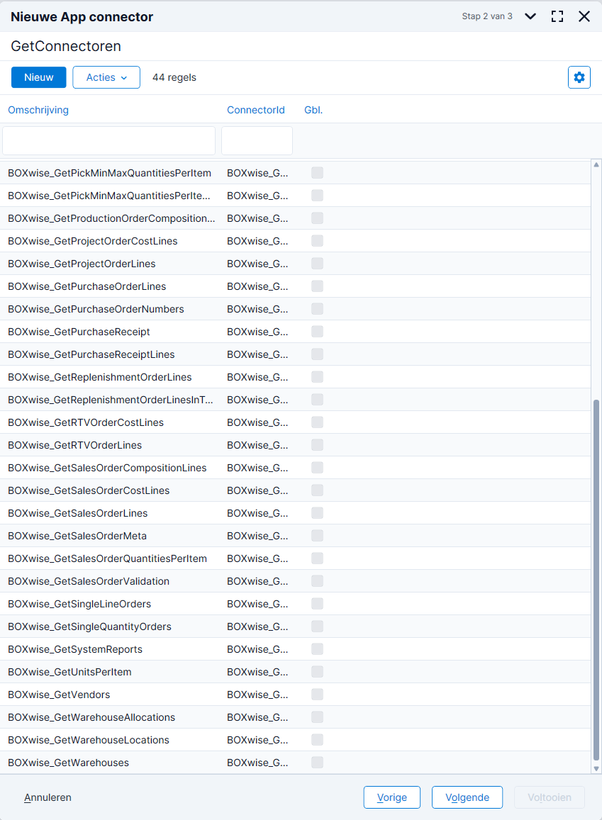Image resolution: width=602 pixels, height=820 pixels.
Task: Close the Nieuwe App connector dialog
Action: click(x=584, y=16)
